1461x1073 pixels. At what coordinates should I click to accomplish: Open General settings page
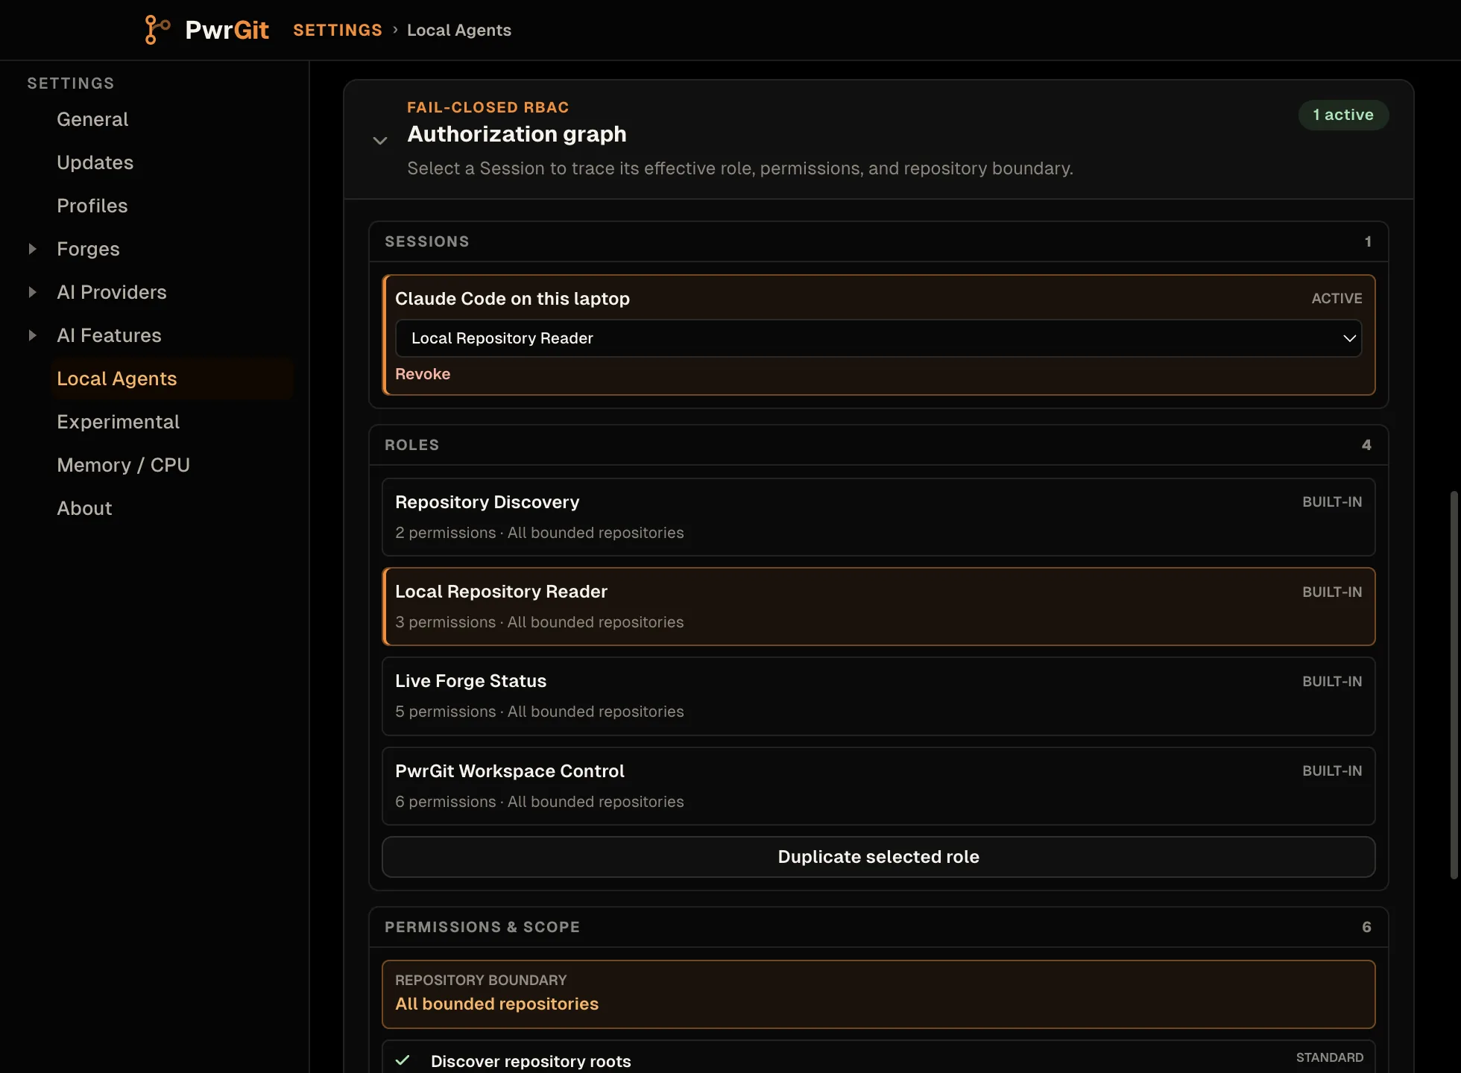[x=92, y=119]
